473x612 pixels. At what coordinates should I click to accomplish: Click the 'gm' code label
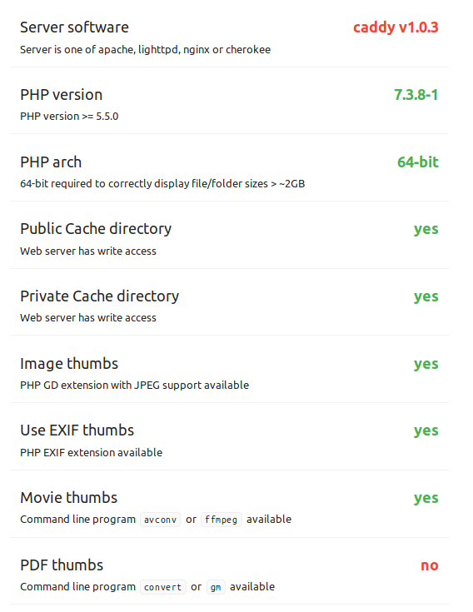216,587
